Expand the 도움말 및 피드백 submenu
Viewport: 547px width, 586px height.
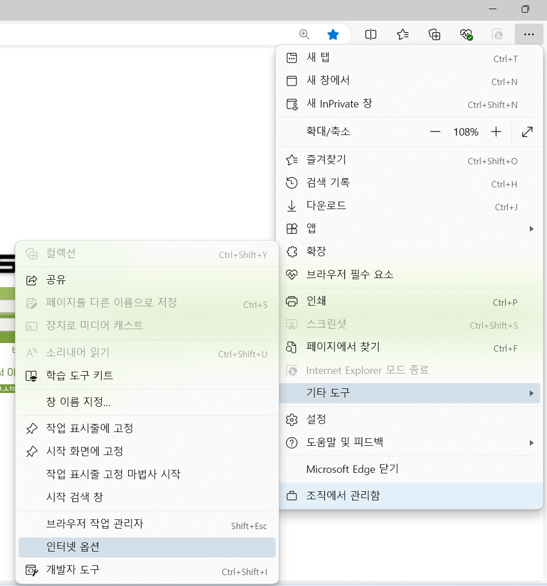[x=410, y=442]
